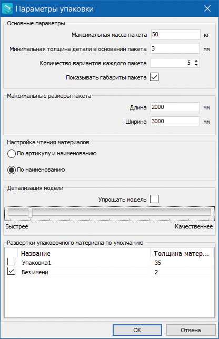
Task: Click the Максимальная масса пакета field
Action: [x=175, y=35]
